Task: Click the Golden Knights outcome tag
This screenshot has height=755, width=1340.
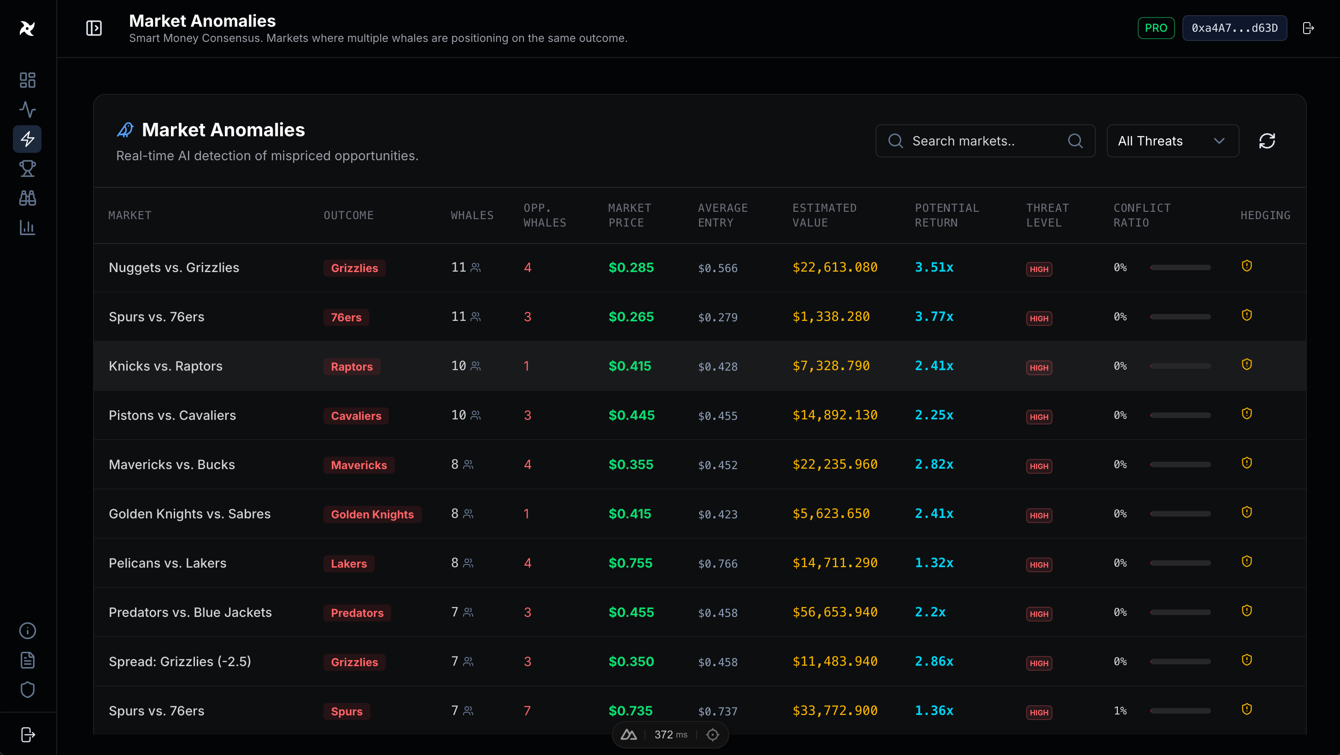Action: [372, 514]
